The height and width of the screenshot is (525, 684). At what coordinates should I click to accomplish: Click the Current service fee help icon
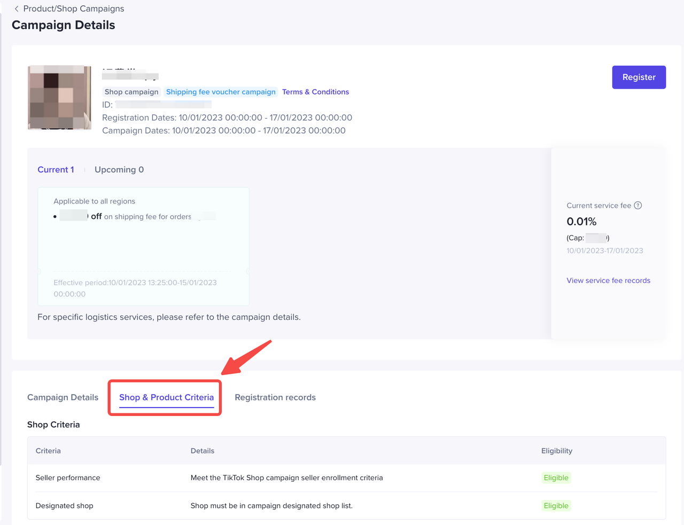coord(638,206)
